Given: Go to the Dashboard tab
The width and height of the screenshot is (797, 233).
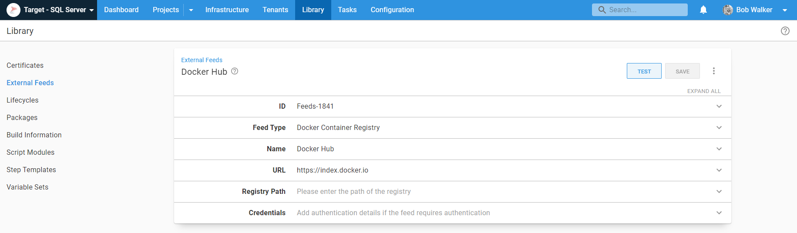Looking at the screenshot, I should [121, 10].
